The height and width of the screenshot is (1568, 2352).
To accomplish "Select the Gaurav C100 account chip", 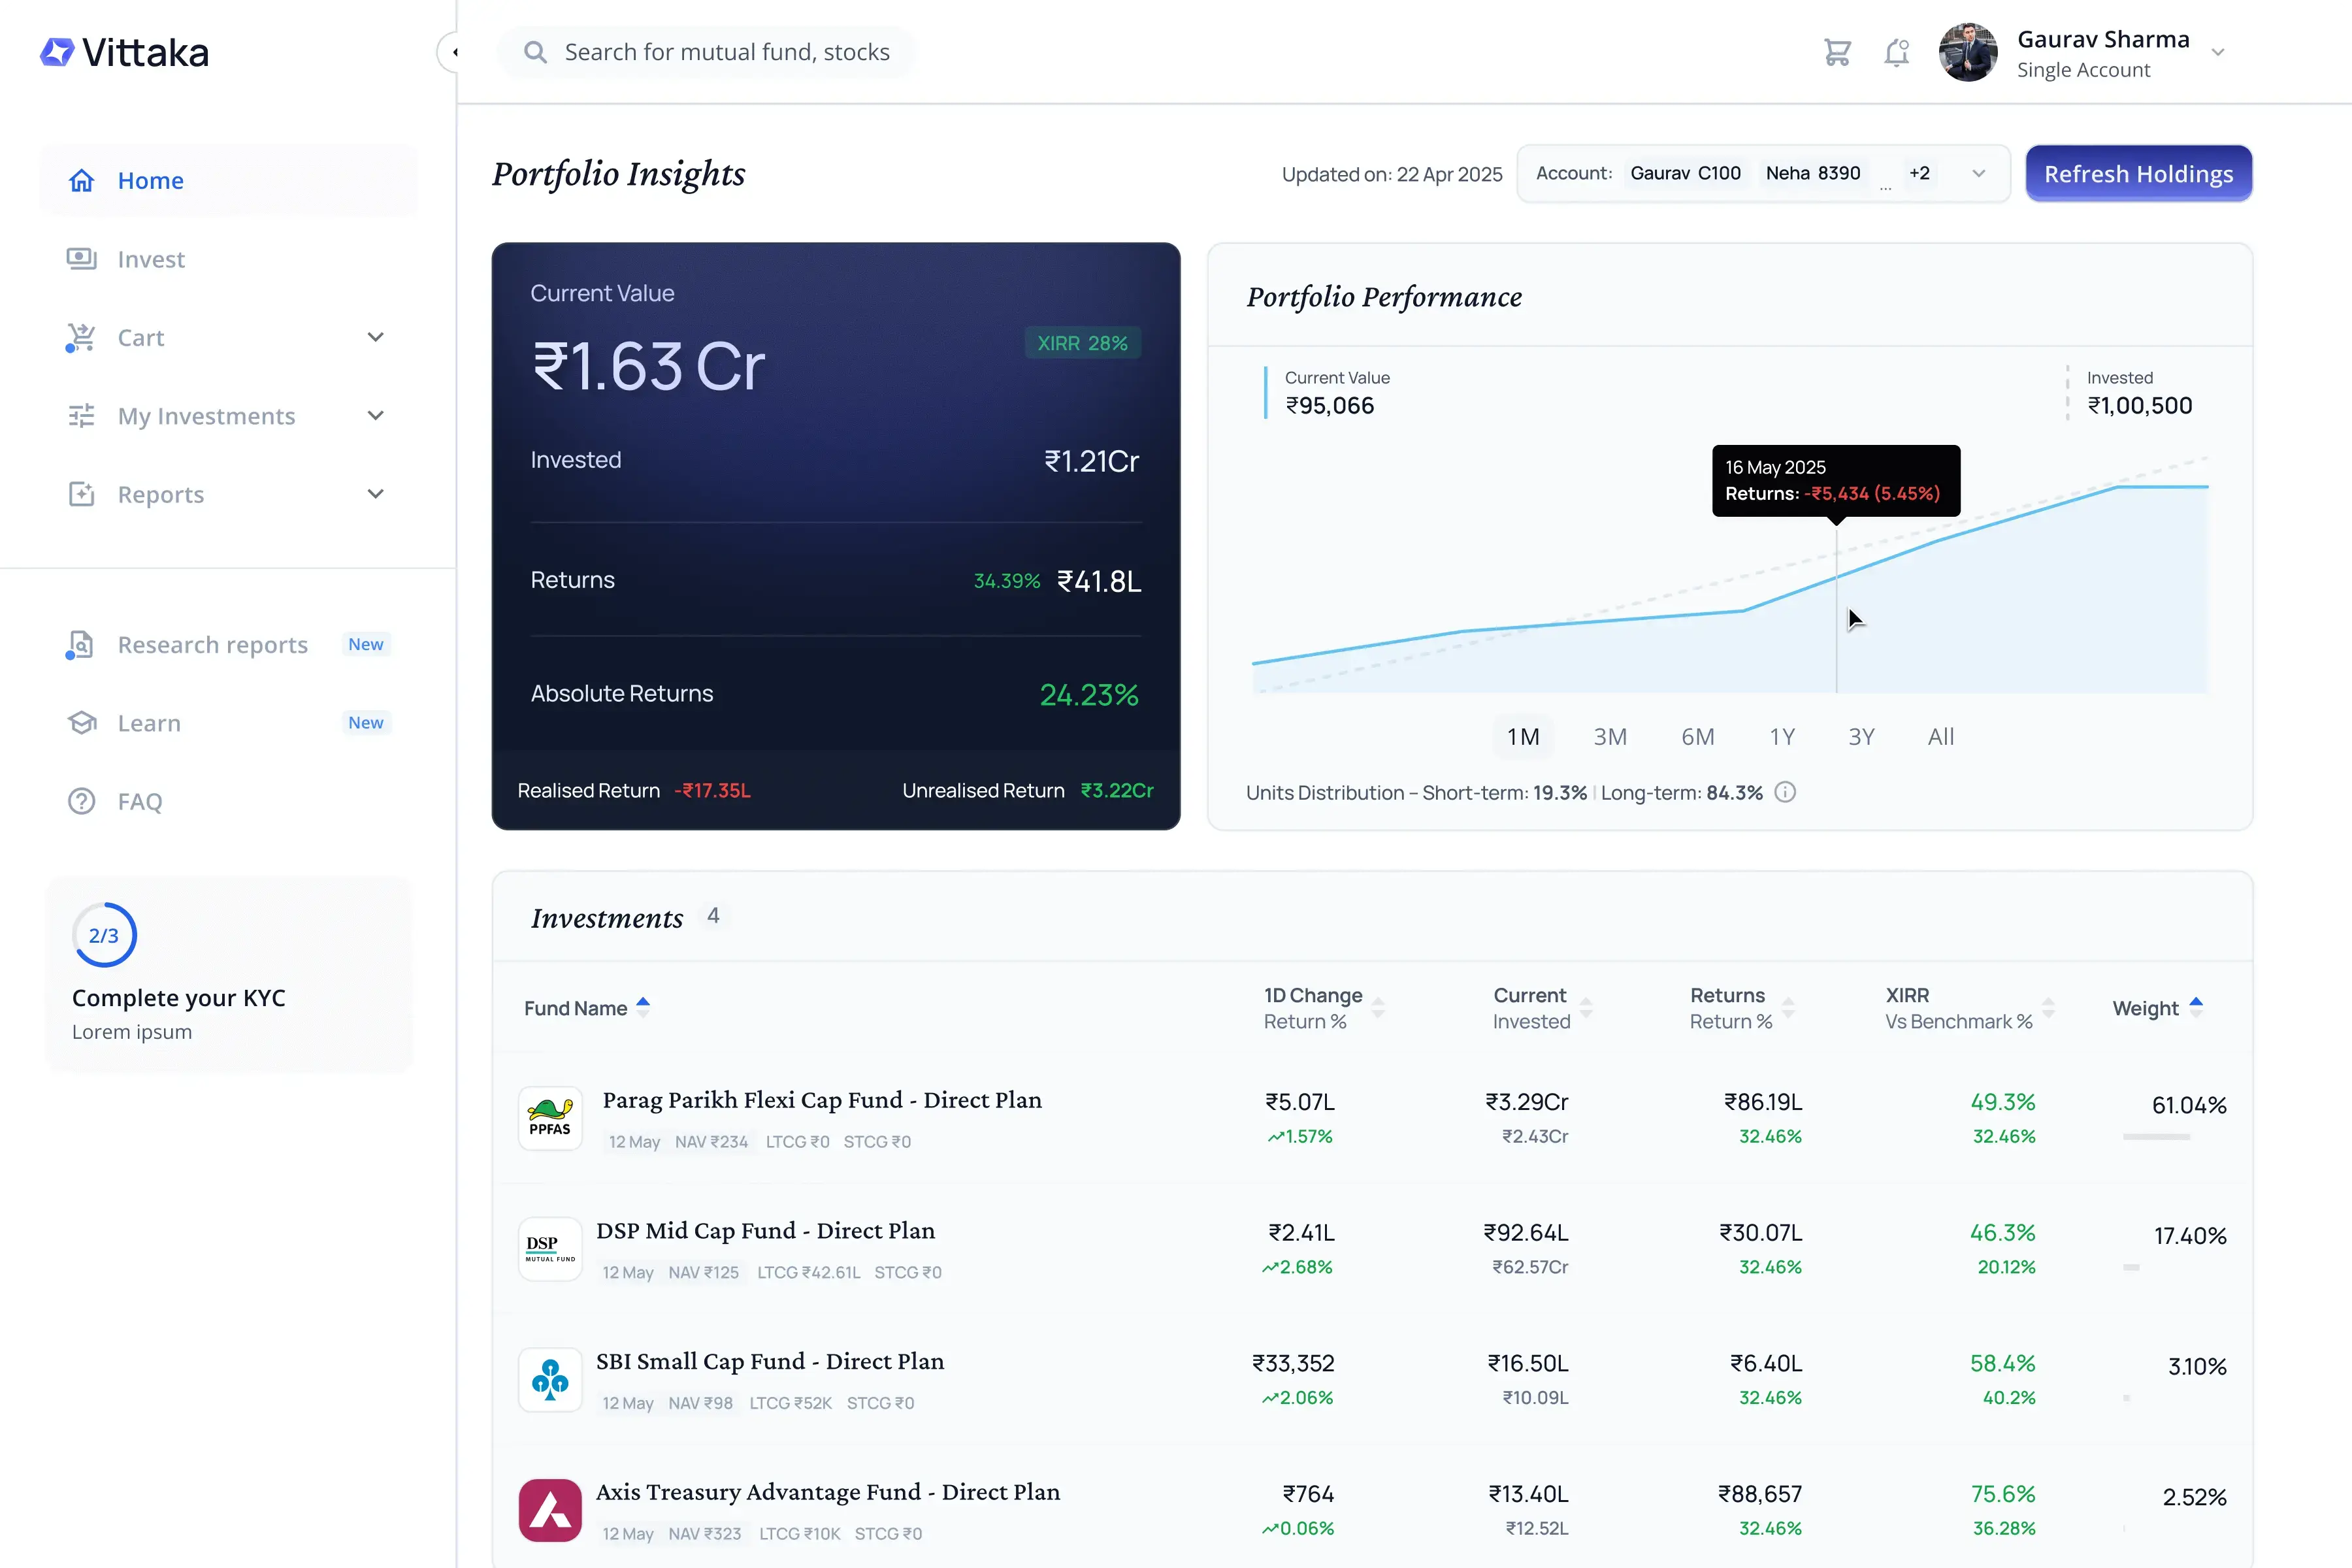I will pos(1685,173).
